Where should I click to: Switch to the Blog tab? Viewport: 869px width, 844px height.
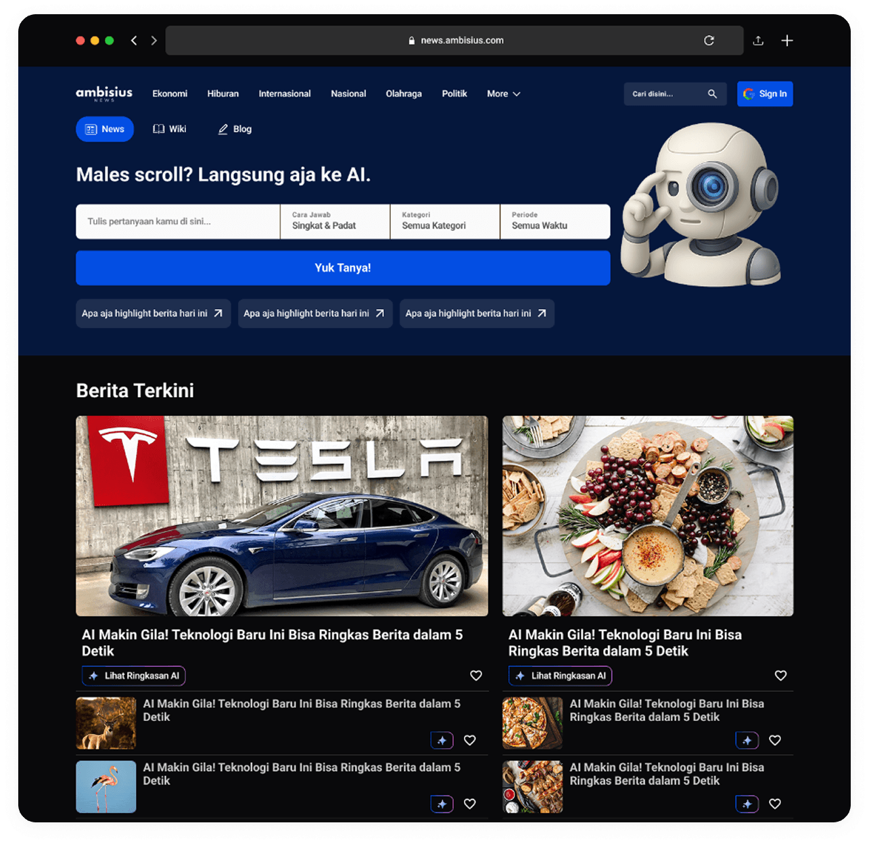(235, 129)
